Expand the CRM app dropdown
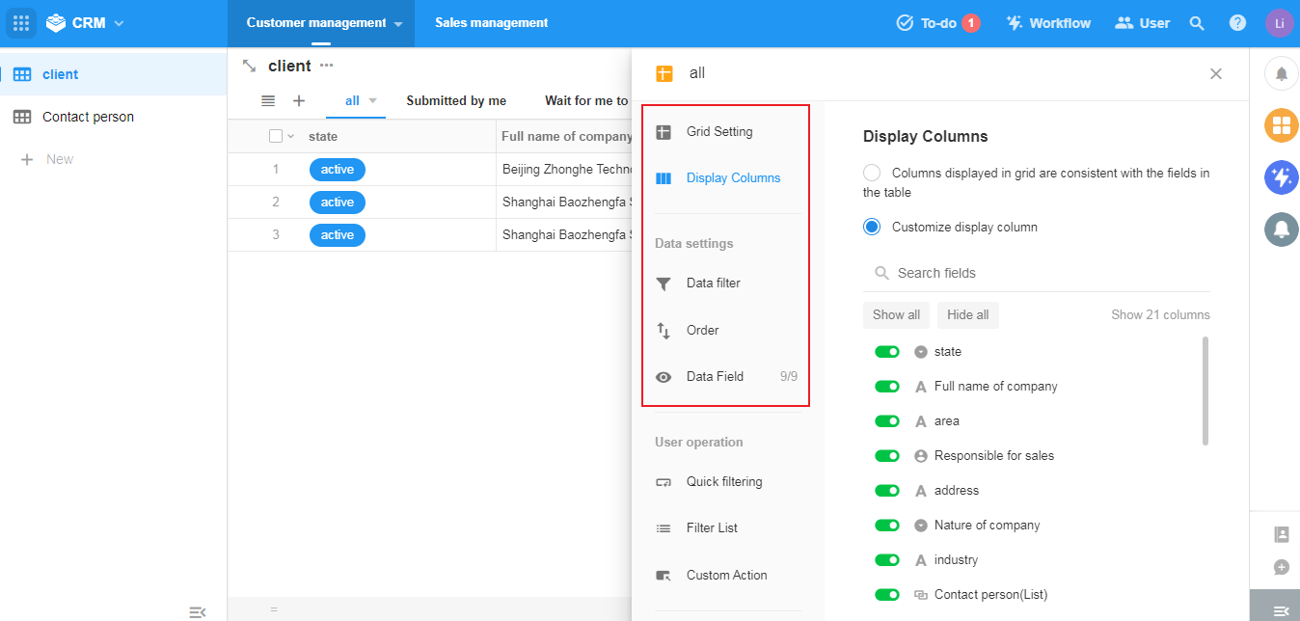1300x621 pixels. coord(119,23)
